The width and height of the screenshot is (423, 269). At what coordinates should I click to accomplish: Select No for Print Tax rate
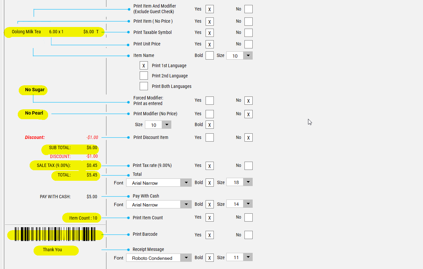tap(248, 166)
